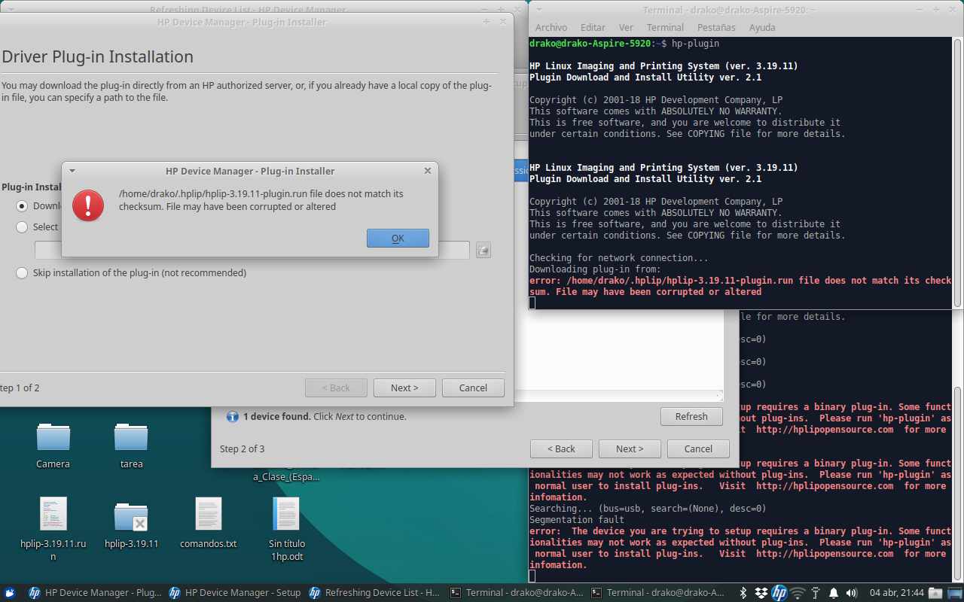The width and height of the screenshot is (964, 602).
Task: Click the Bluetooth tray icon
Action: pyautogui.click(x=743, y=593)
